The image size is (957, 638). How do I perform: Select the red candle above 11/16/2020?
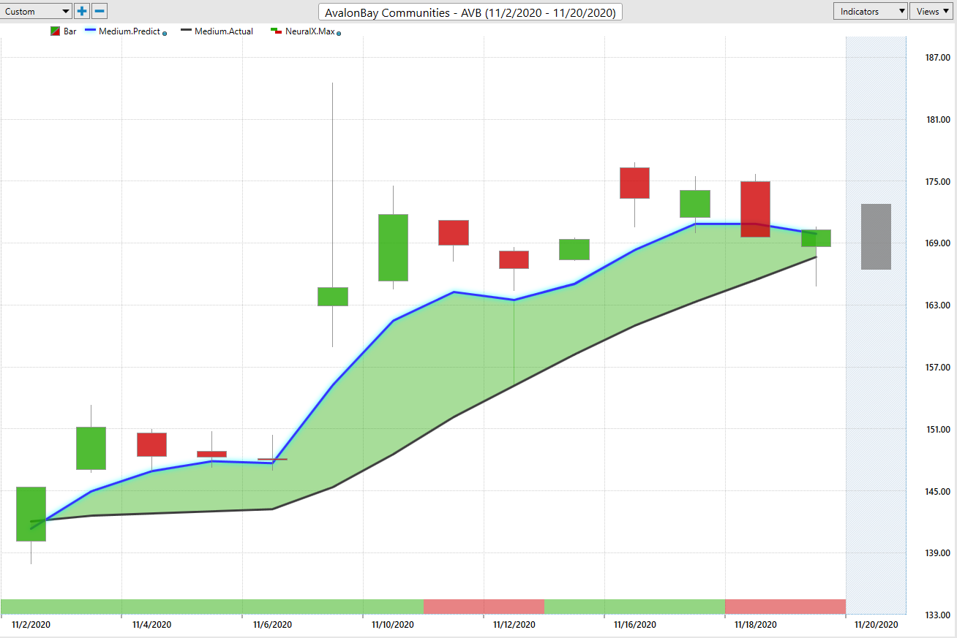[x=634, y=183]
